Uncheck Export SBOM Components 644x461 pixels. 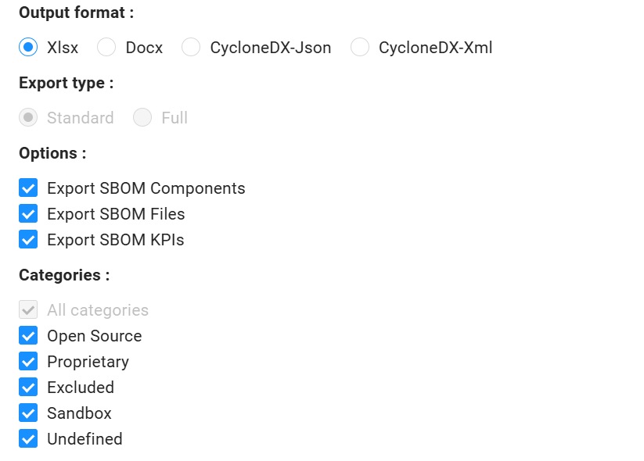(x=28, y=188)
